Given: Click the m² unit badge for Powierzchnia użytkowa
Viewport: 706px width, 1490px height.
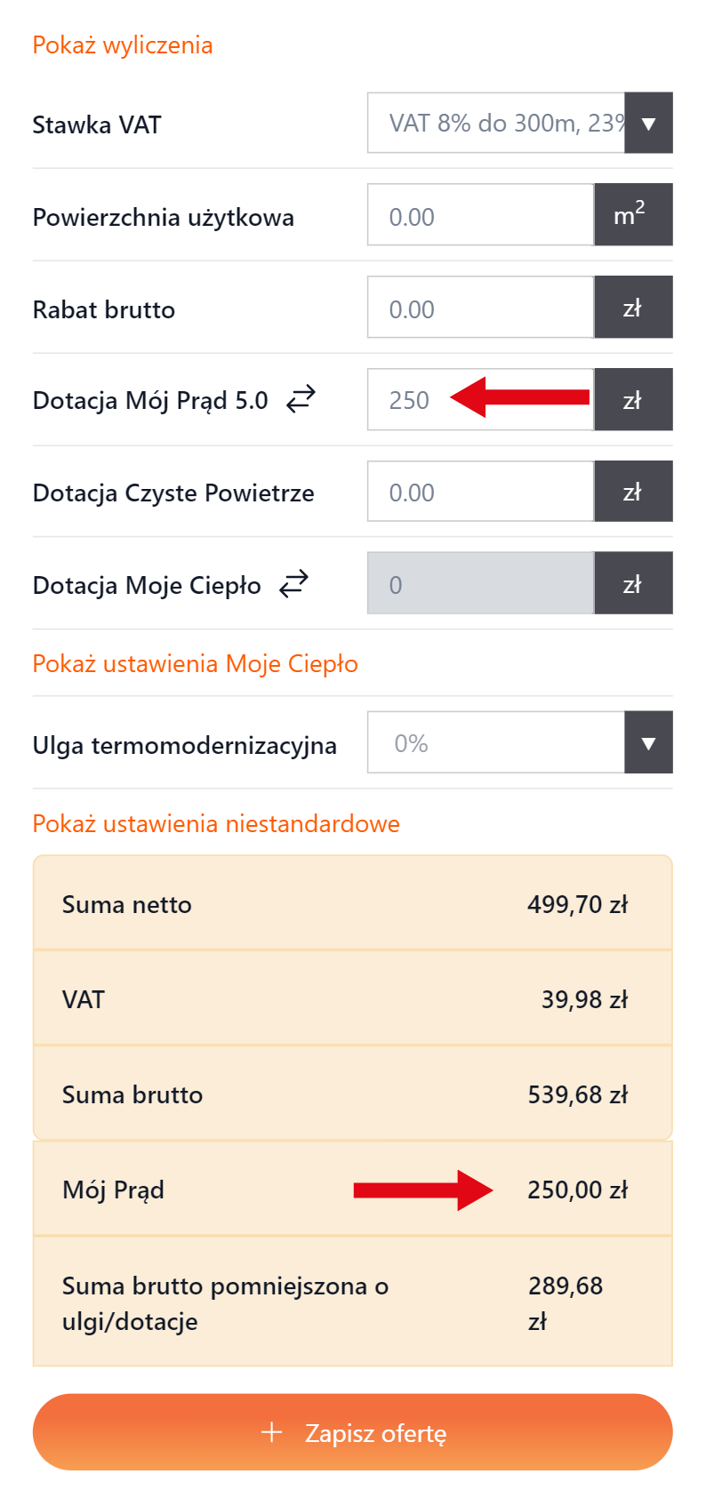Looking at the screenshot, I should 632,214.
